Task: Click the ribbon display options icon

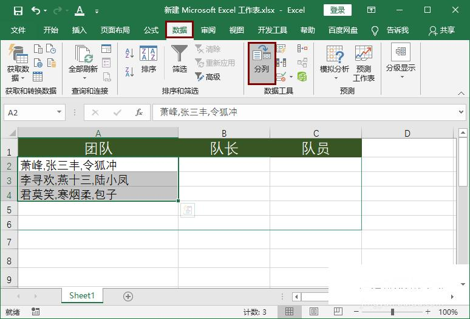Action: point(371,10)
